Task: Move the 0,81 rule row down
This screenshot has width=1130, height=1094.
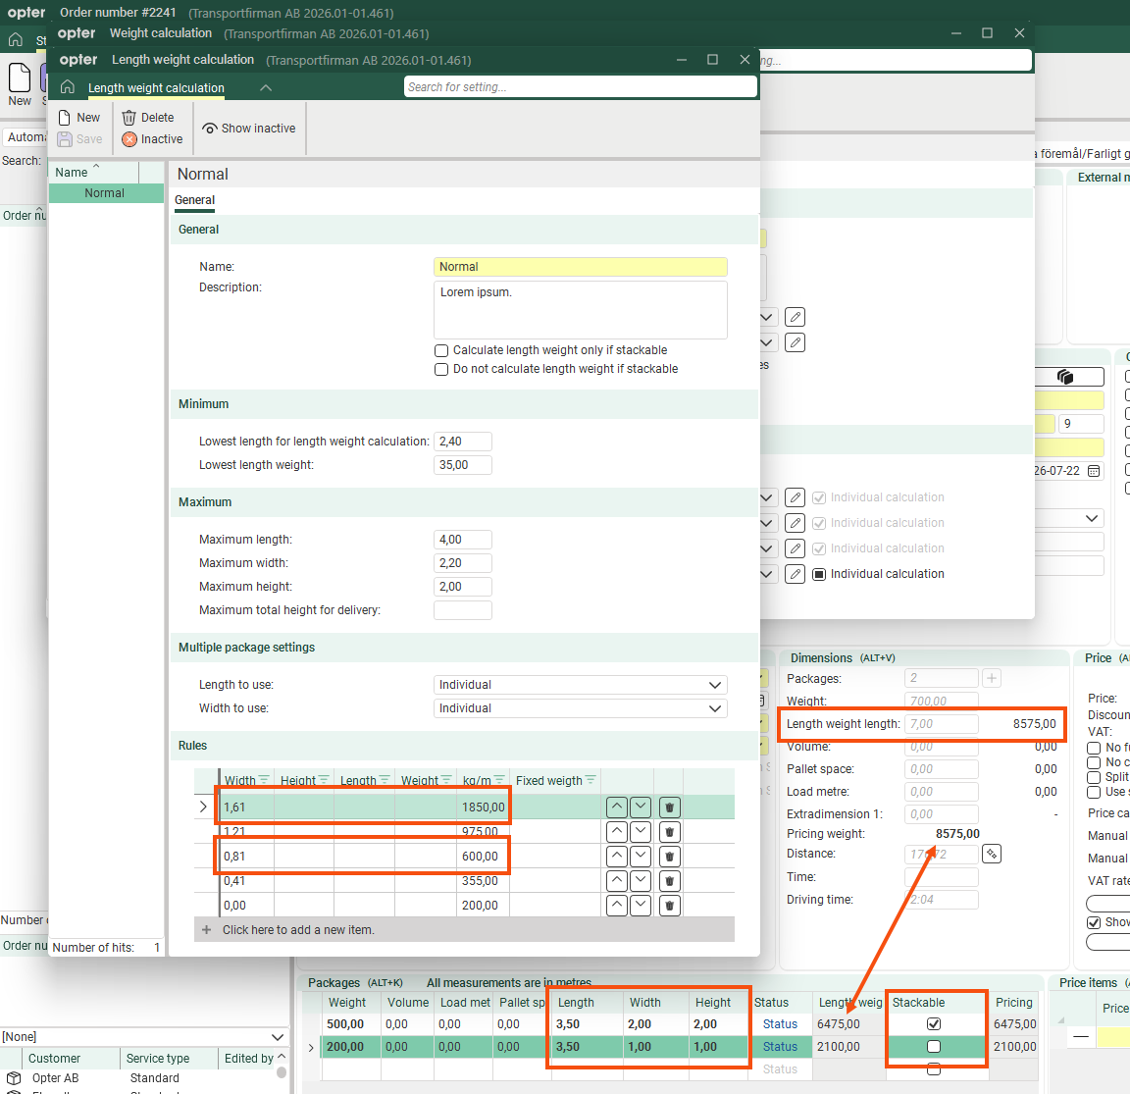Action: point(641,857)
